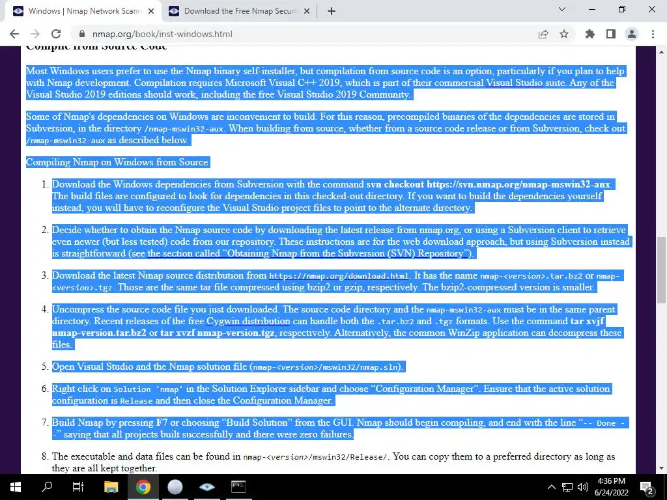Click path nmap-<version>/mswin32/nmap.sln
Image resolution: width=667 pixels, height=500 pixels.
coord(326,367)
